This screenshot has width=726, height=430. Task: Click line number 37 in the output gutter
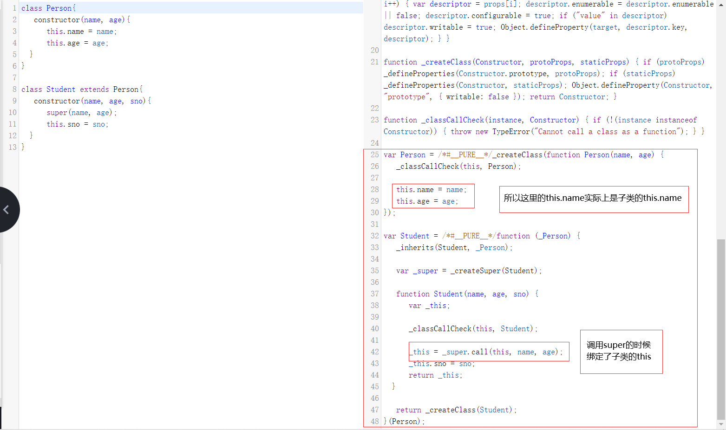coord(375,294)
